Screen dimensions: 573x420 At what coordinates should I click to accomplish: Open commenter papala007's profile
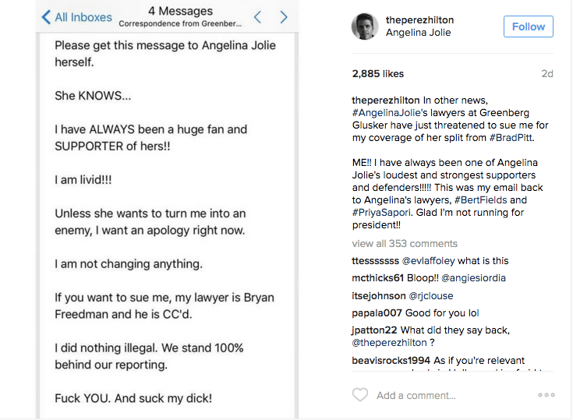[x=378, y=312]
